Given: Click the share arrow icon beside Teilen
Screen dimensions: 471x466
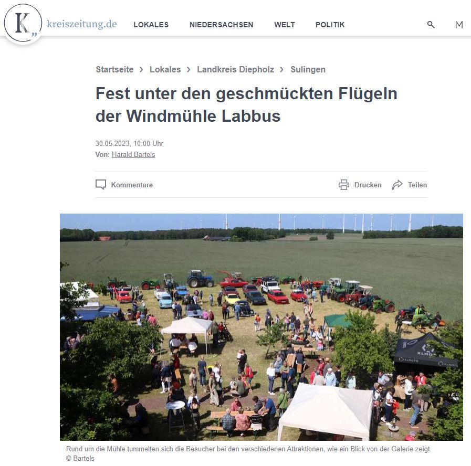Looking at the screenshot, I should pos(397,185).
